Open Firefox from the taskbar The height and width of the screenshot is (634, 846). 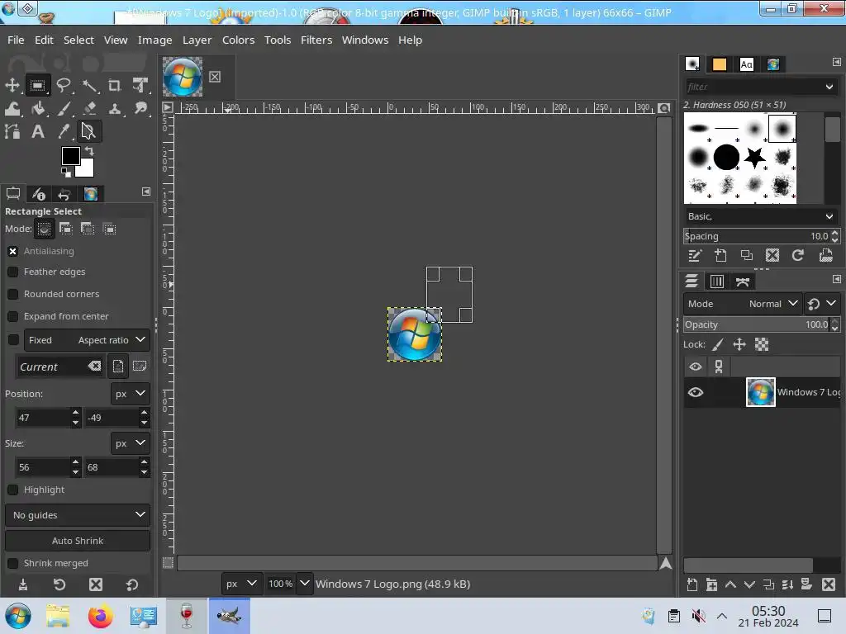pyautogui.click(x=101, y=616)
